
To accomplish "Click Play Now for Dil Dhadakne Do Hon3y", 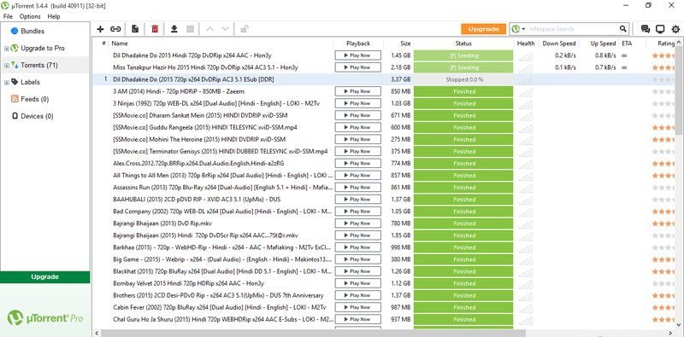I will coord(357,55).
